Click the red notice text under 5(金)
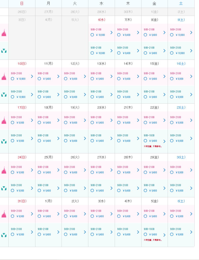The image size is (199, 260). tap(153, 240)
